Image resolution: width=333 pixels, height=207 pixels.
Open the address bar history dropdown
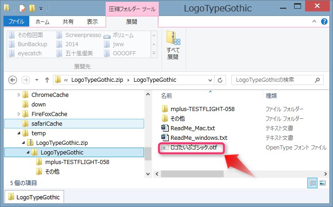coord(210,80)
